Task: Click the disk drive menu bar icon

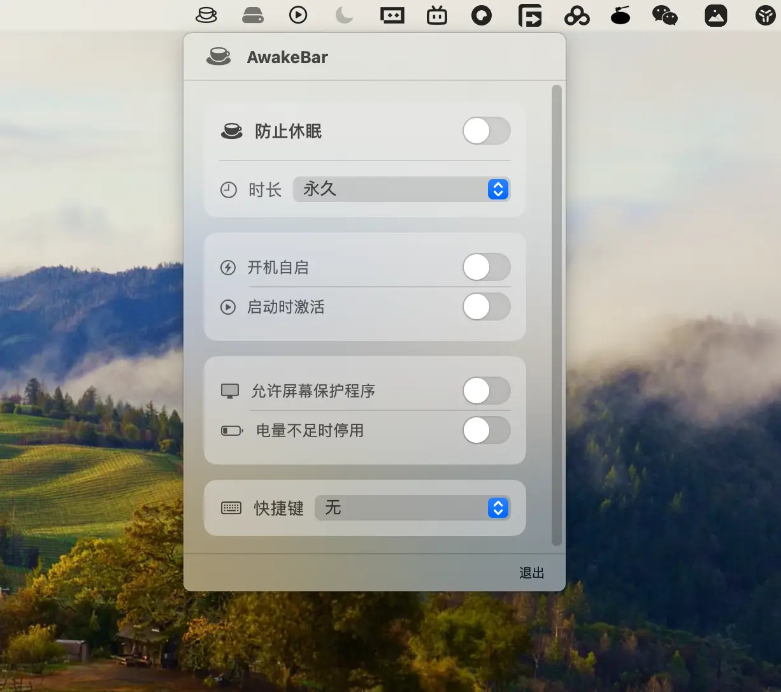Action: tap(253, 15)
